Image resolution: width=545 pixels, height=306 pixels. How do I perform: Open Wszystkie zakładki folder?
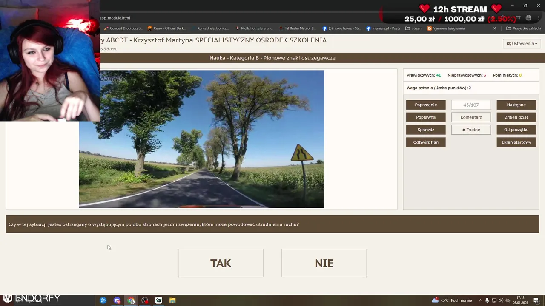point(523,28)
